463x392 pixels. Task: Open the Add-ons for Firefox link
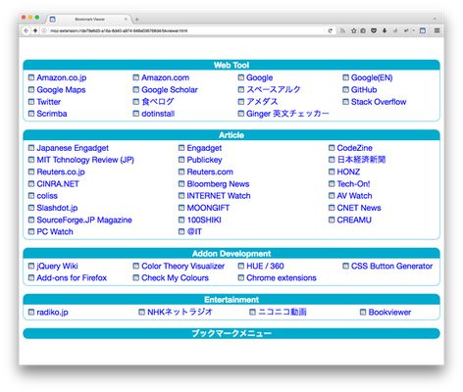(72, 277)
